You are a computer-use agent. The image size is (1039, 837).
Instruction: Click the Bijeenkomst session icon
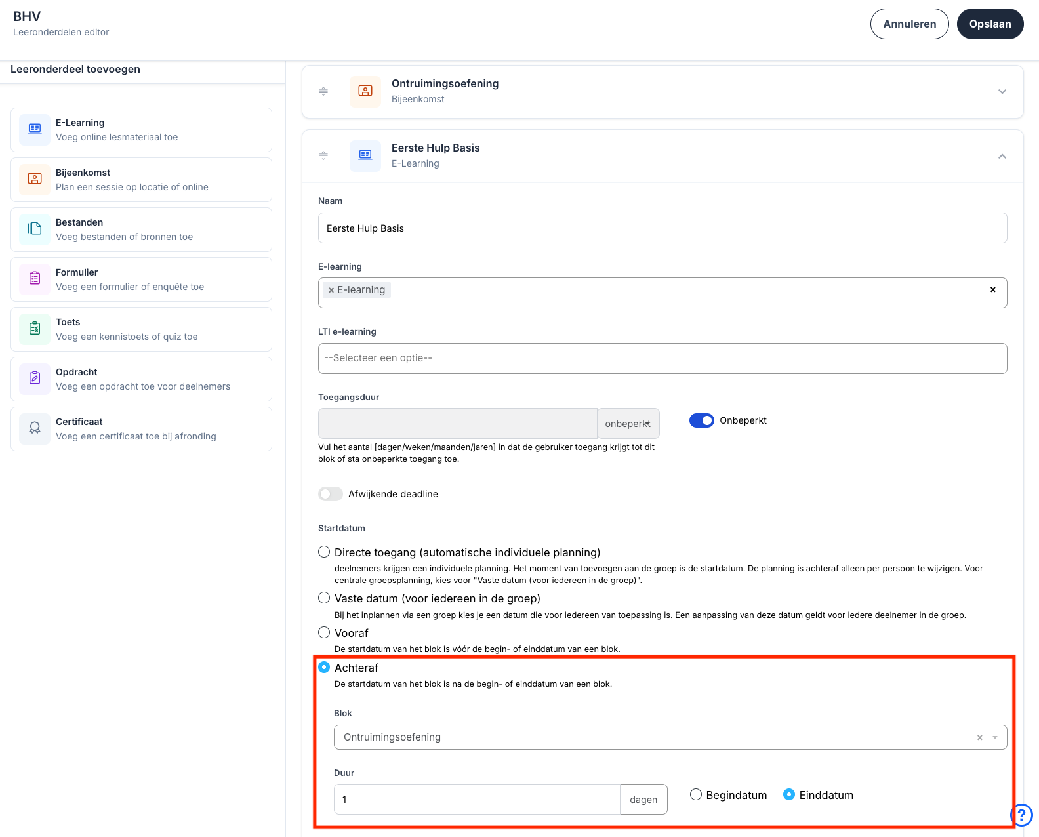coord(35,179)
